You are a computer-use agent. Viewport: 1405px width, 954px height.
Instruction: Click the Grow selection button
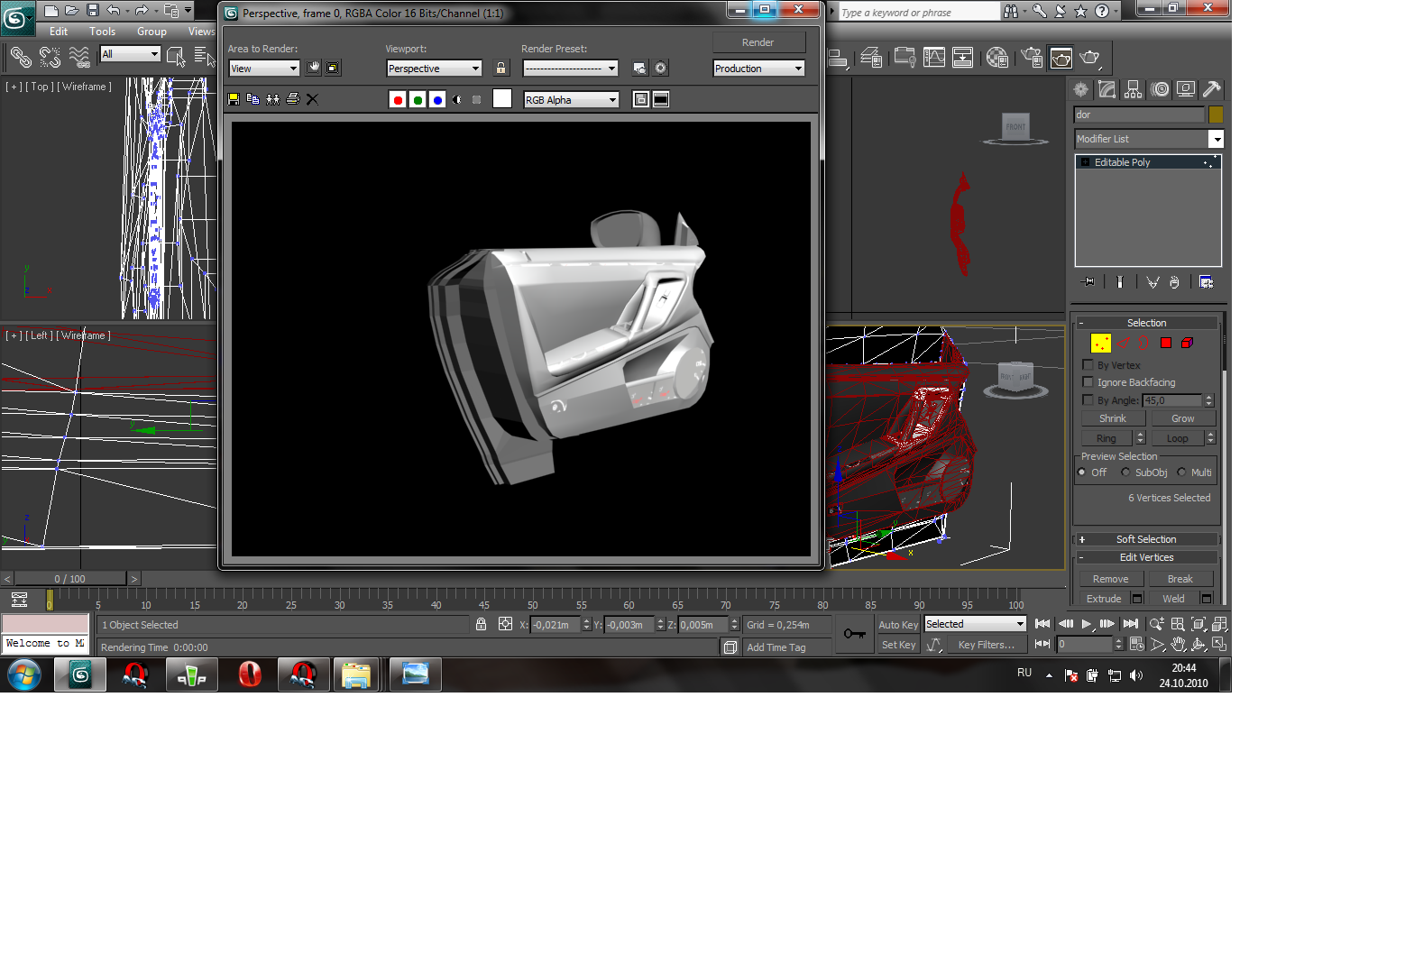coord(1182,418)
